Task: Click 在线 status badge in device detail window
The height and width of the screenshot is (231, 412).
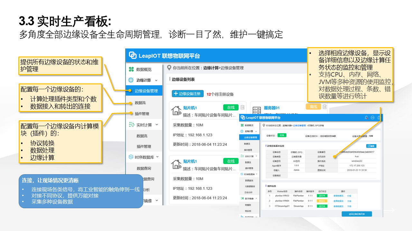Action: coord(282,135)
